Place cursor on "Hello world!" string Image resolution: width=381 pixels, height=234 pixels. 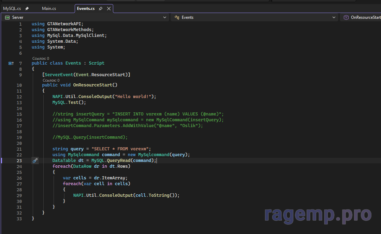pyautogui.click(x=133, y=97)
